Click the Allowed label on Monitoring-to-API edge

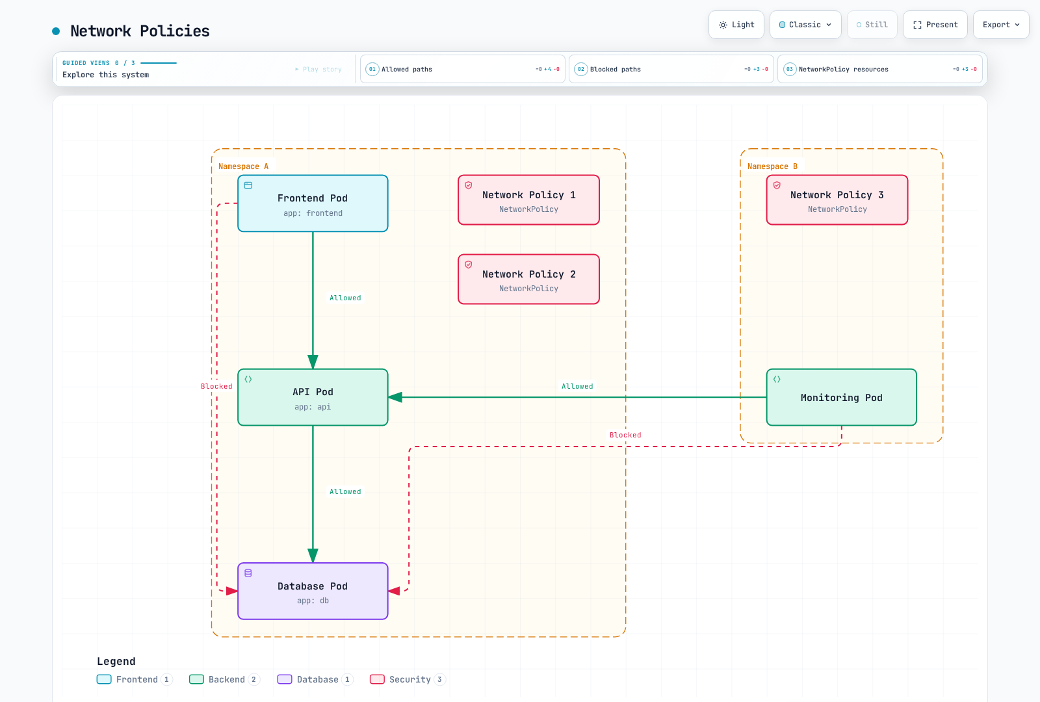pyautogui.click(x=577, y=386)
